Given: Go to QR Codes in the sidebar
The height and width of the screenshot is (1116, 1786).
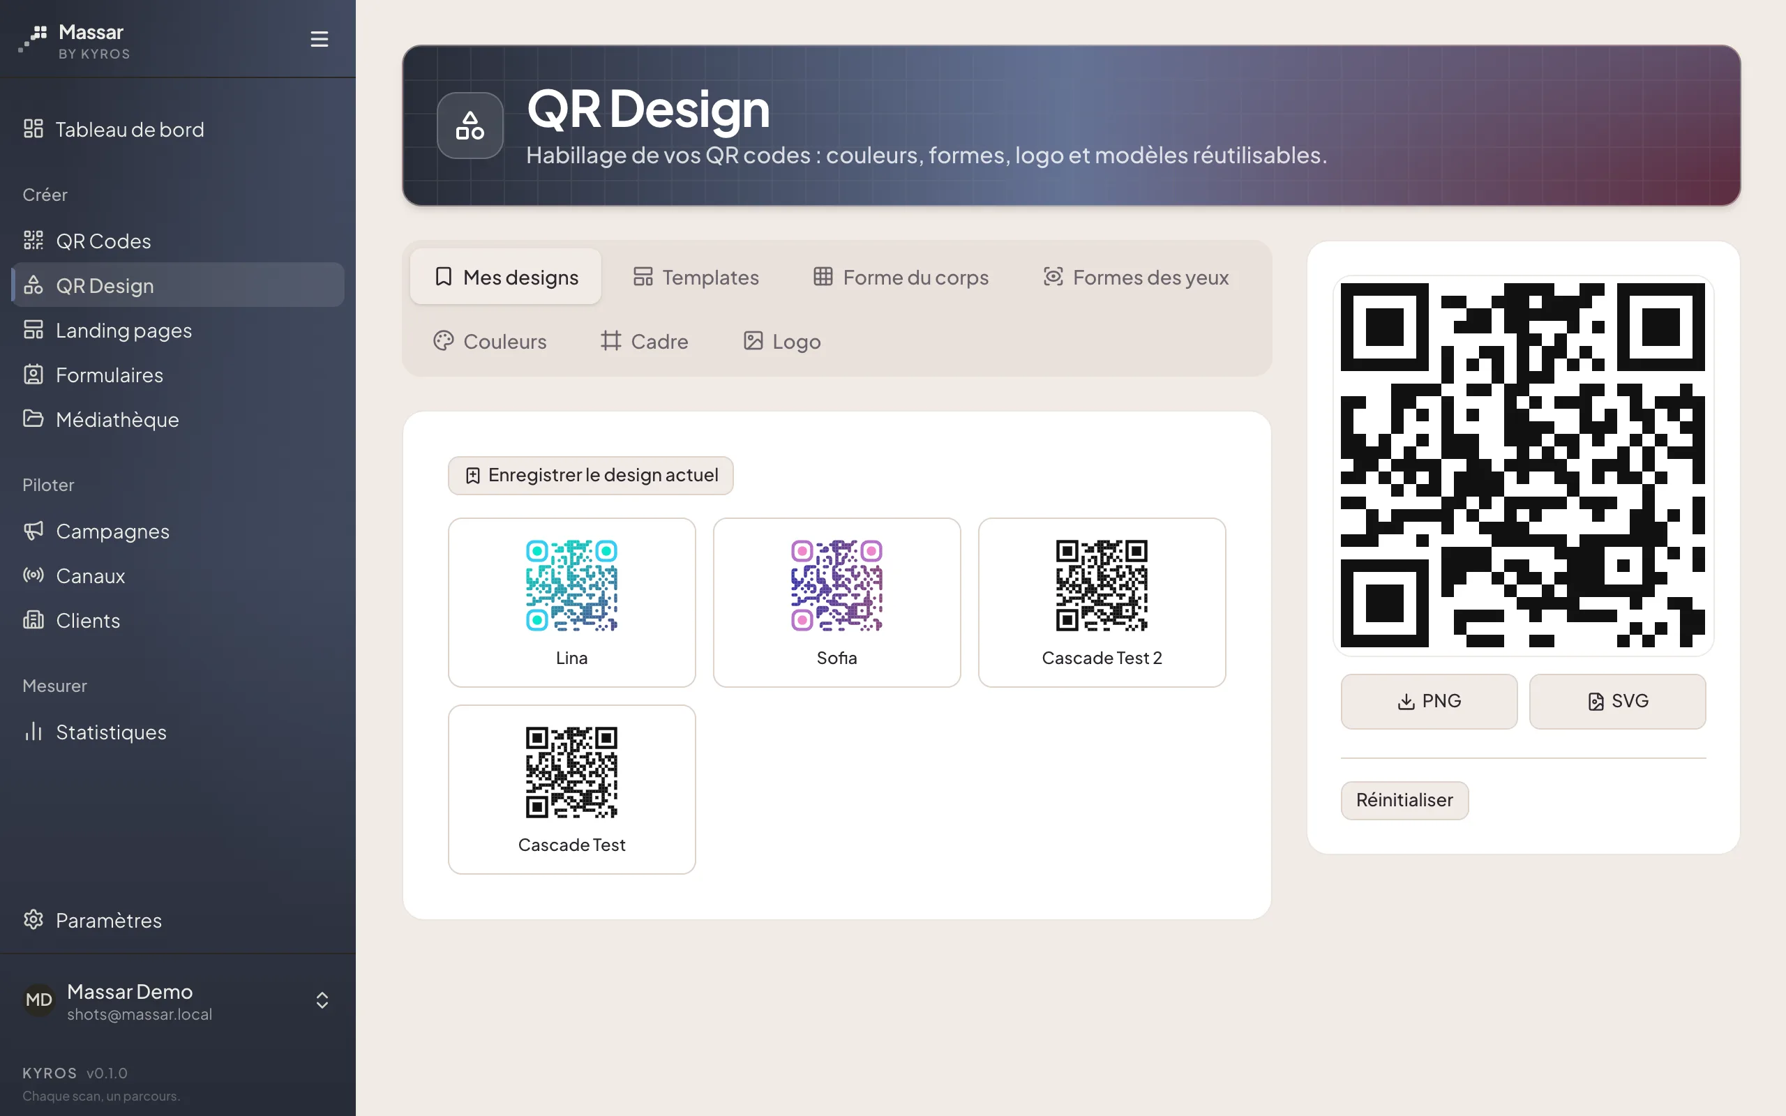Looking at the screenshot, I should click(x=178, y=241).
